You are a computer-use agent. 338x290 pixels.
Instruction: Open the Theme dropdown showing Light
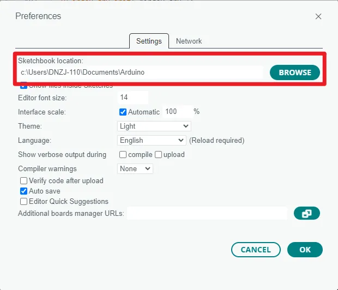click(154, 126)
